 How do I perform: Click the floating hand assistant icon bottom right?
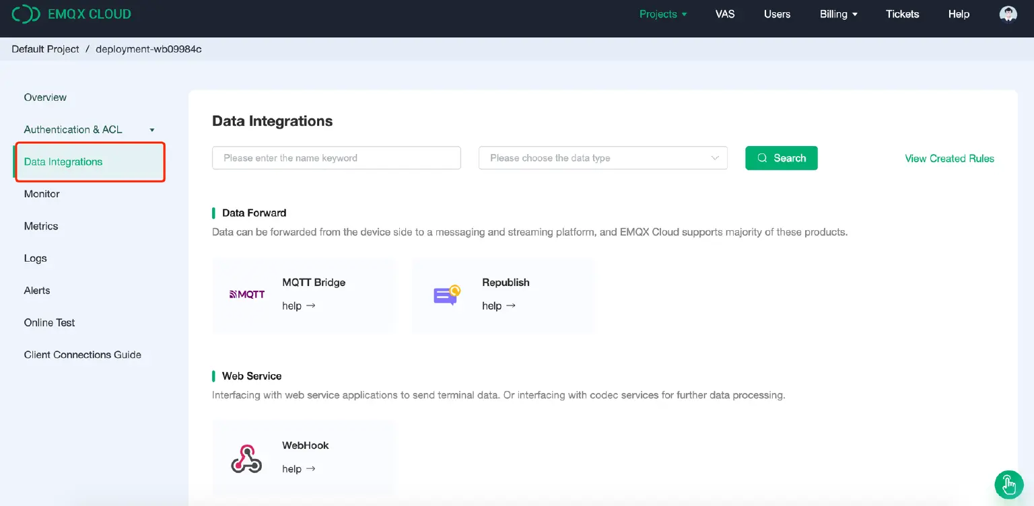pyautogui.click(x=1008, y=484)
